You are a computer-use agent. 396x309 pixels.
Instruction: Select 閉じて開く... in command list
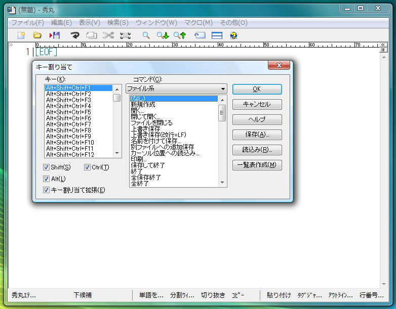(174, 117)
